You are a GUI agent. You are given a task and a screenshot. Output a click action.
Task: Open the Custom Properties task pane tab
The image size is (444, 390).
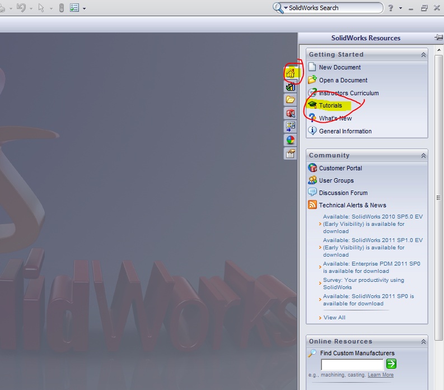point(290,154)
